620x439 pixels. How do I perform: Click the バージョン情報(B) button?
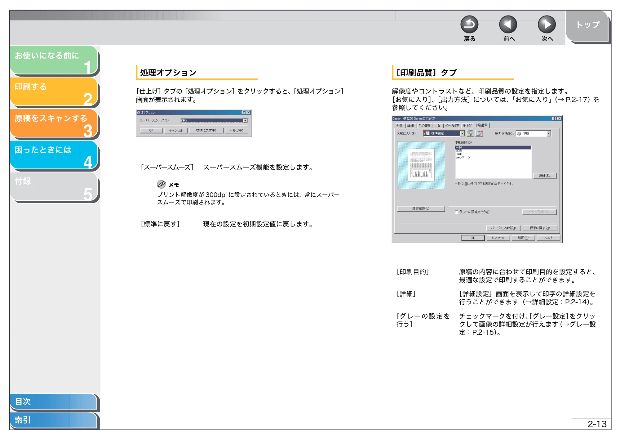[x=503, y=228]
